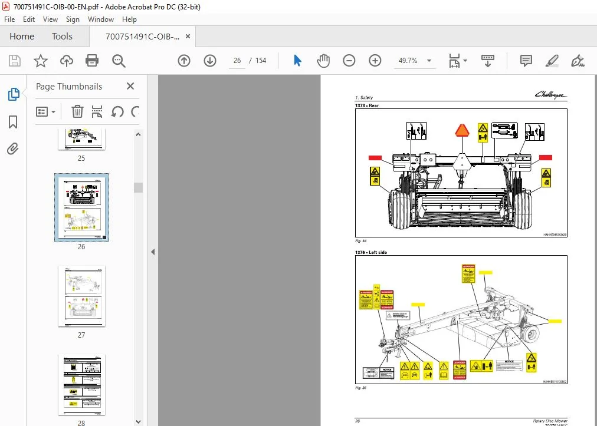Open the Sign menu

tap(73, 19)
